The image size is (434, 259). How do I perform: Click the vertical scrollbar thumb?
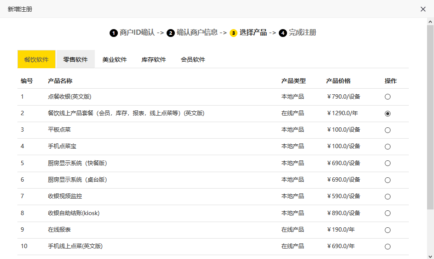click(430, 117)
